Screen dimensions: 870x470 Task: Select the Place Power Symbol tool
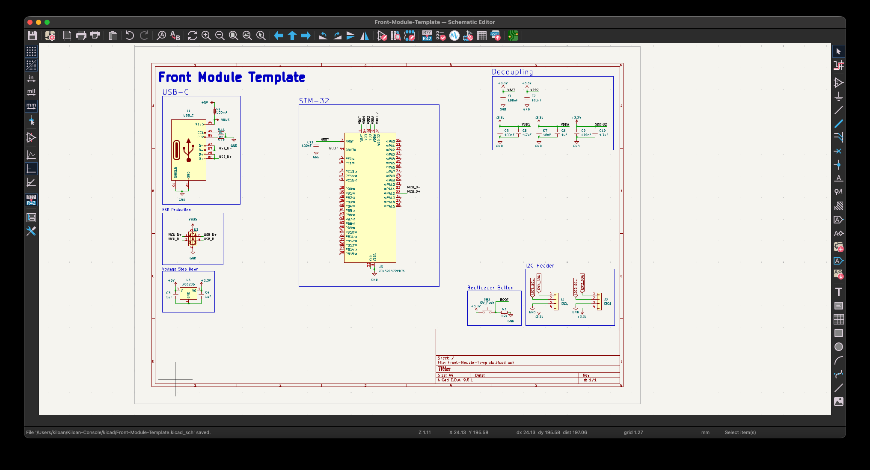(838, 96)
